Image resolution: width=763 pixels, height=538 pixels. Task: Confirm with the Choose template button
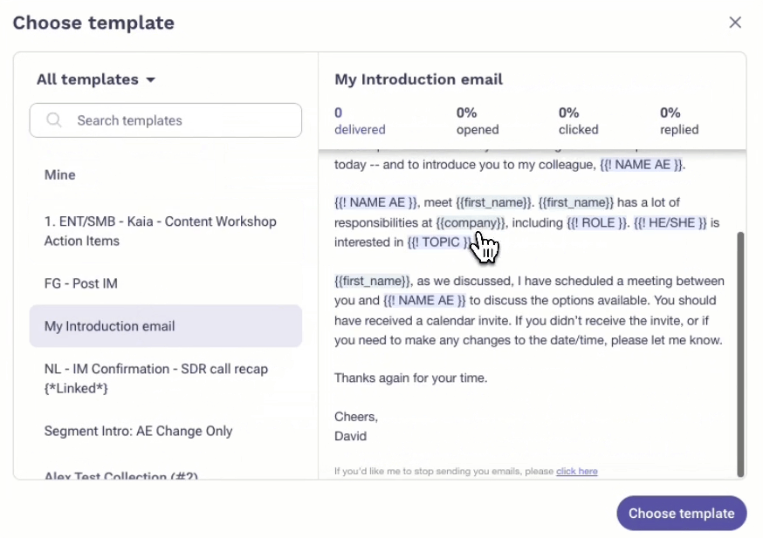point(681,514)
